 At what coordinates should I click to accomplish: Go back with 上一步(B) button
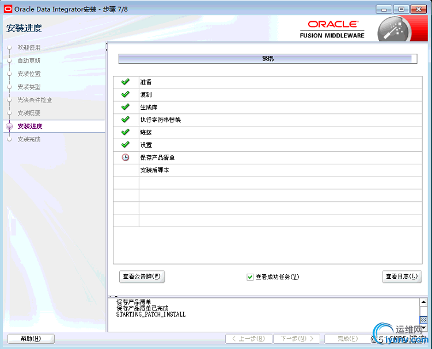point(248,339)
